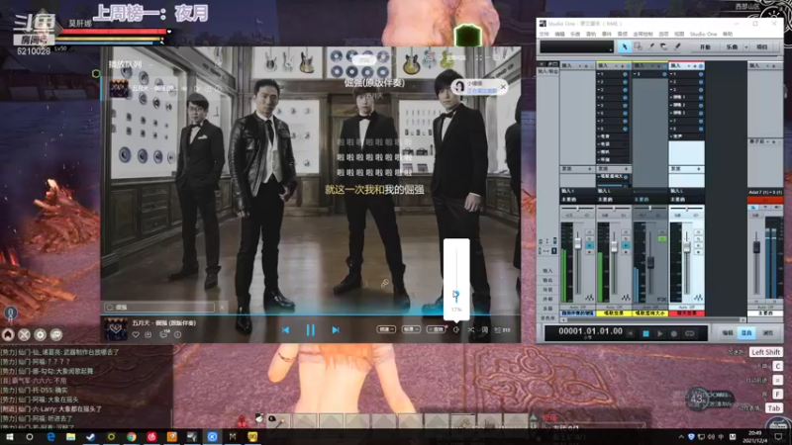This screenshot has width=792, height=445.
Task: Open song comments icon in music player
Action: point(163,334)
